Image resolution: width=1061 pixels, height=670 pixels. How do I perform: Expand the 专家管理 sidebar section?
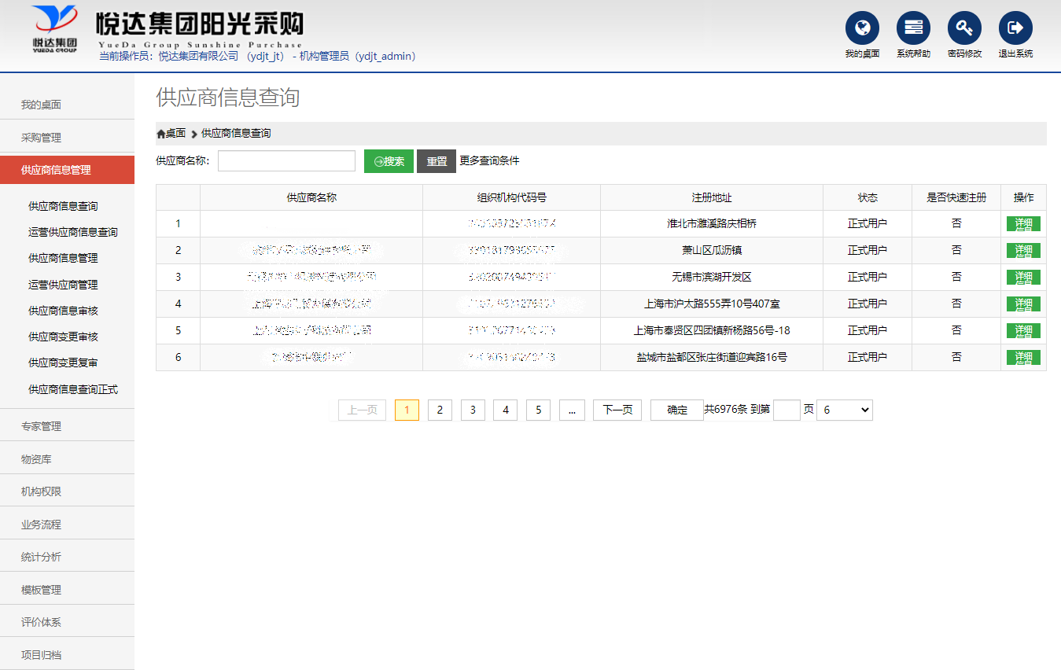click(x=41, y=426)
